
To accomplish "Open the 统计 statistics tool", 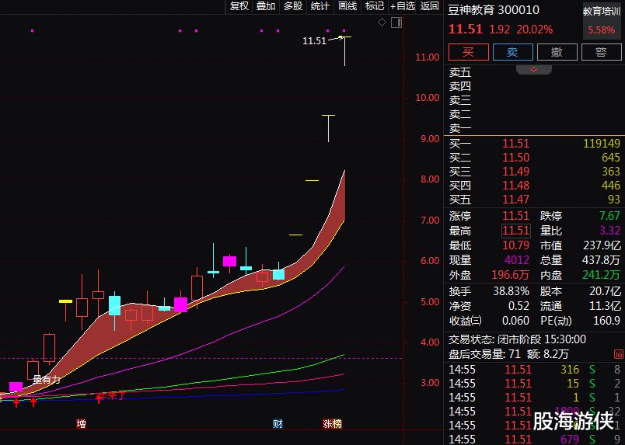I will pyautogui.click(x=320, y=6).
